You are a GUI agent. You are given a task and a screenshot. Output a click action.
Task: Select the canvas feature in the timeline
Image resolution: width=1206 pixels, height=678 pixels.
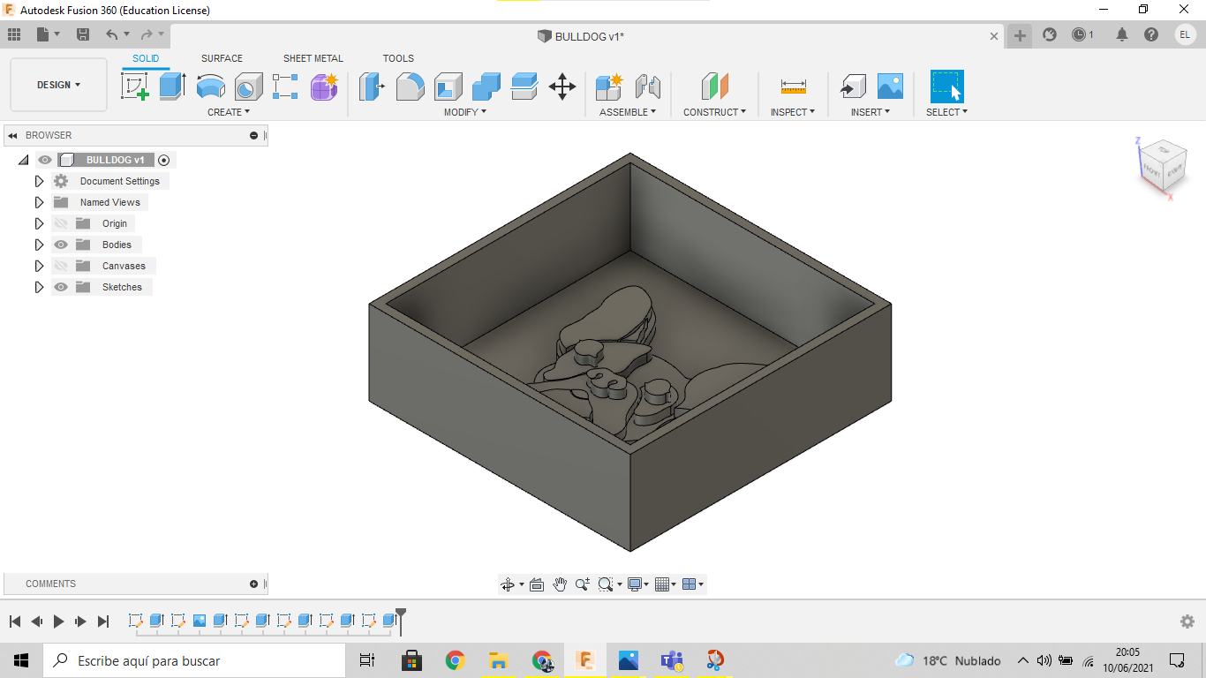point(200,621)
